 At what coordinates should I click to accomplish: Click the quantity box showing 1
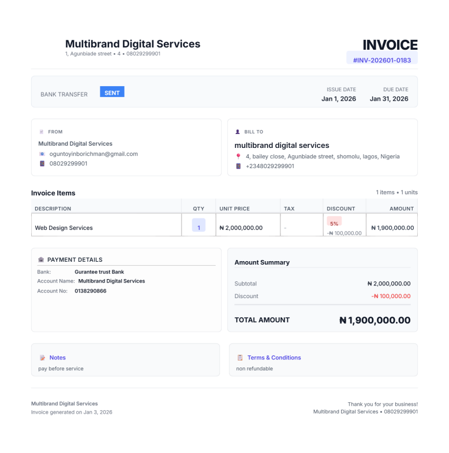coord(199,226)
